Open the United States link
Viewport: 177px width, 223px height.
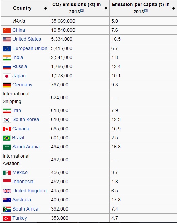(x=27, y=39)
